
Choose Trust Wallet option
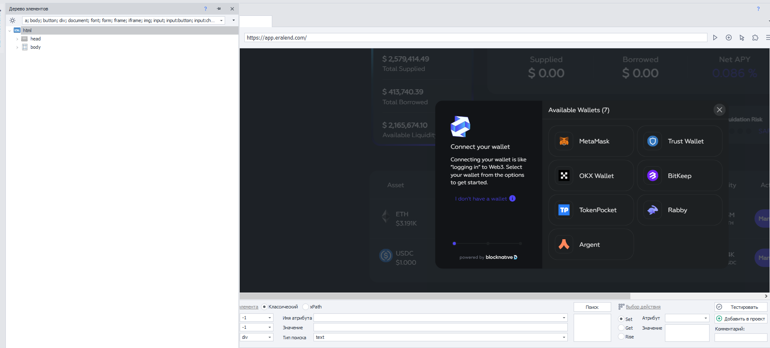pyautogui.click(x=680, y=141)
